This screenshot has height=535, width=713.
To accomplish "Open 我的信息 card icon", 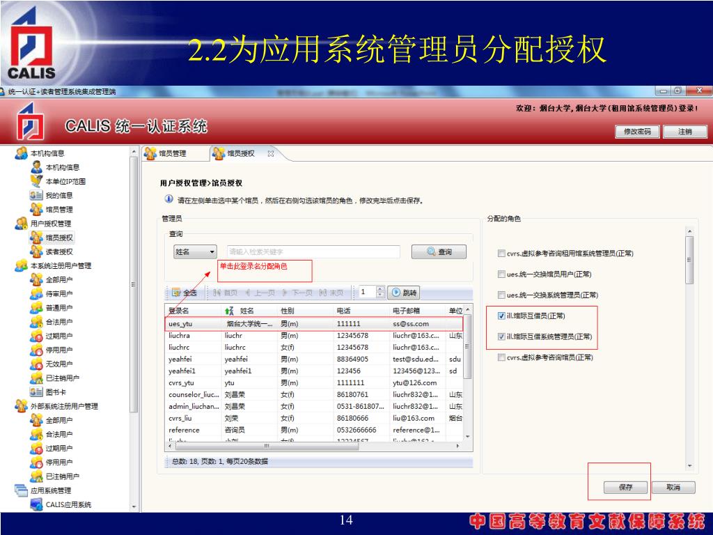I will [36, 195].
